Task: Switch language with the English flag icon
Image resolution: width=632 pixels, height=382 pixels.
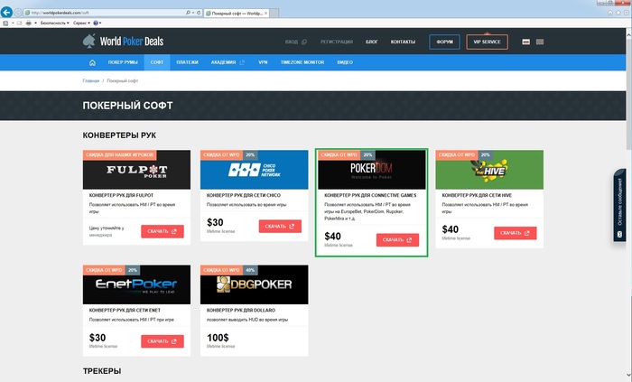Action: [x=540, y=42]
